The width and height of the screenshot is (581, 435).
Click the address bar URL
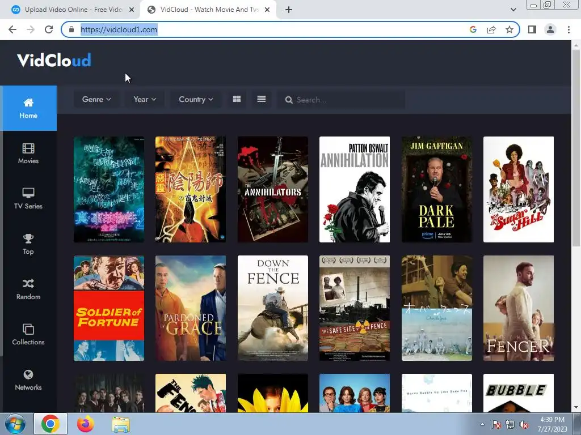pos(119,29)
